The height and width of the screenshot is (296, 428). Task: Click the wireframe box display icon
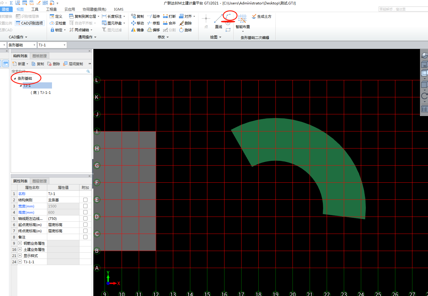[424, 73]
